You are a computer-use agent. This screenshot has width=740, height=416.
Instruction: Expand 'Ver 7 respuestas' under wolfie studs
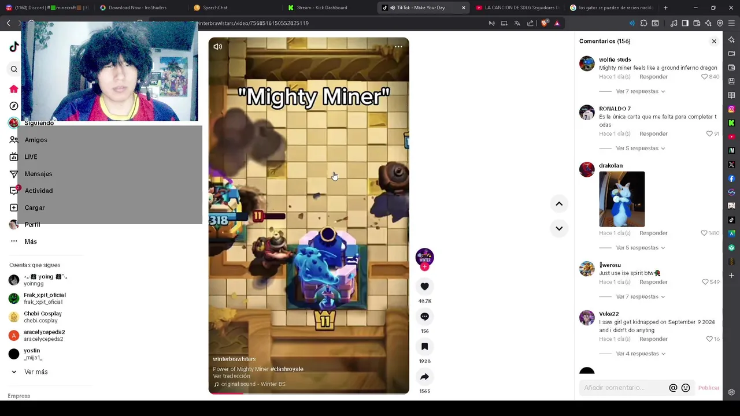coord(641,91)
